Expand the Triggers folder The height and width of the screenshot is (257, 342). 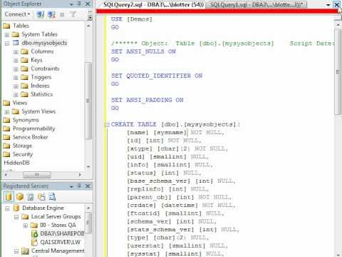pos(16,78)
